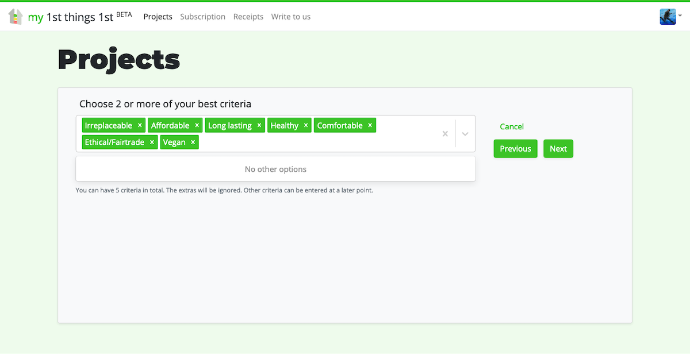The image size is (690, 354).
Task: Click the No other options message
Action: (275, 169)
